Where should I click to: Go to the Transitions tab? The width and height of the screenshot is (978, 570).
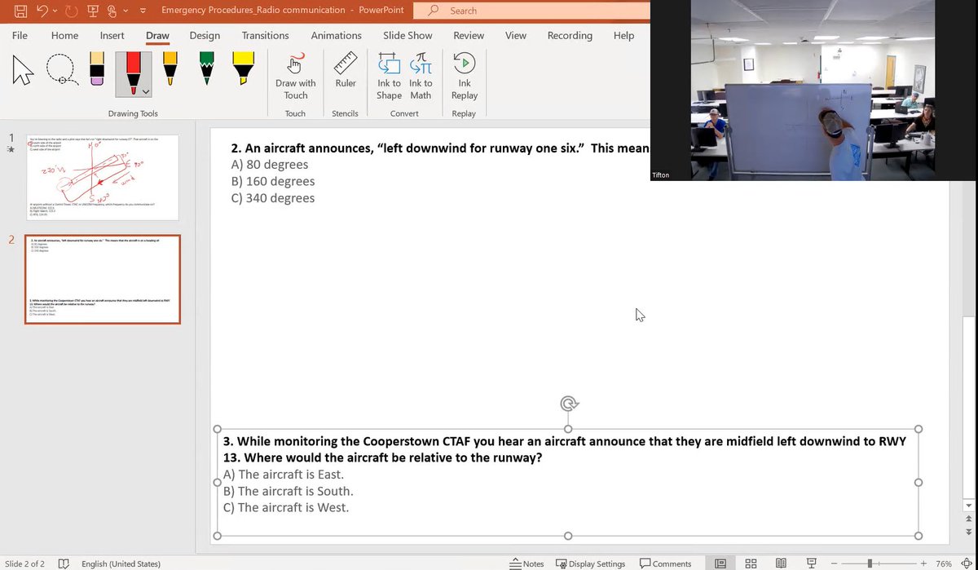[265, 35]
